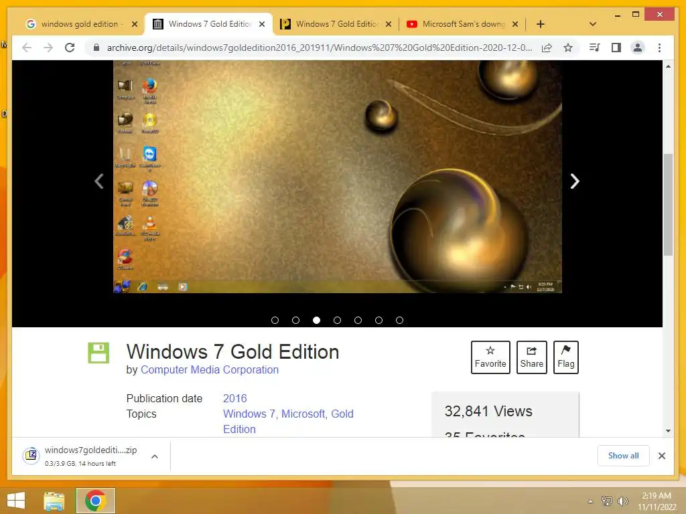Screen dimensions: 686x514
Task: Click the Share button
Action: (531, 357)
